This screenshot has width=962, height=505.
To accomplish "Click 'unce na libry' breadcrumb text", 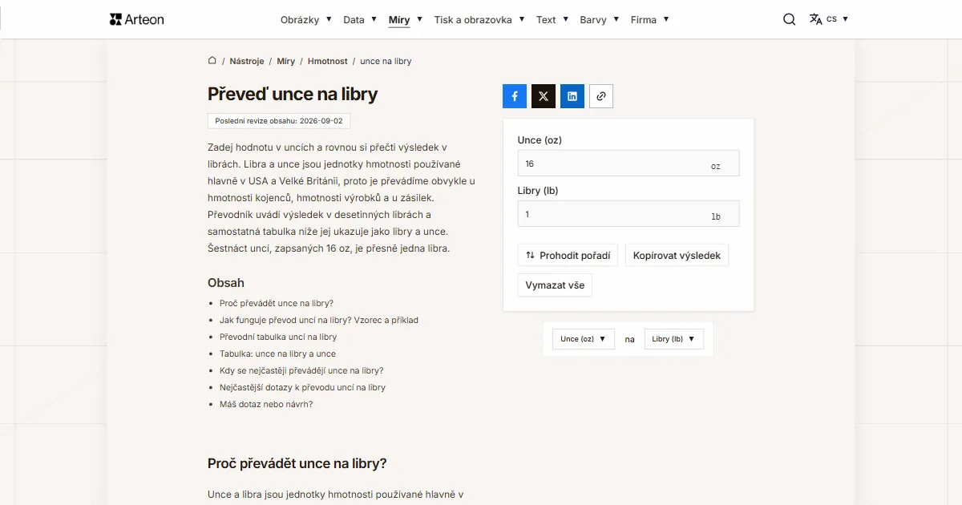I will [386, 61].
